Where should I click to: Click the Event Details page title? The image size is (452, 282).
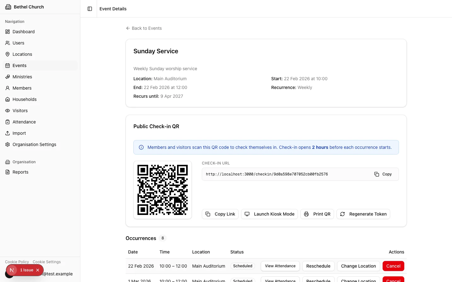click(x=113, y=9)
